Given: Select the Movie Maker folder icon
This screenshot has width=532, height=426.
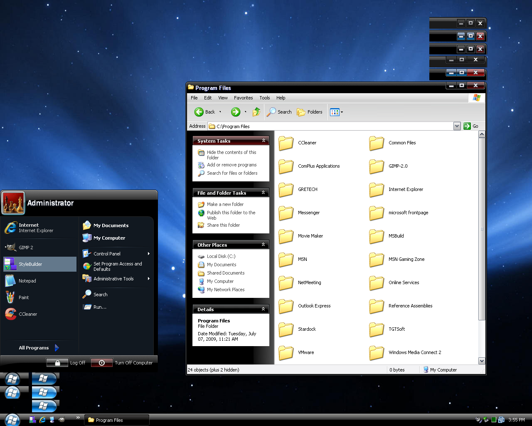Looking at the screenshot, I should click(286, 236).
